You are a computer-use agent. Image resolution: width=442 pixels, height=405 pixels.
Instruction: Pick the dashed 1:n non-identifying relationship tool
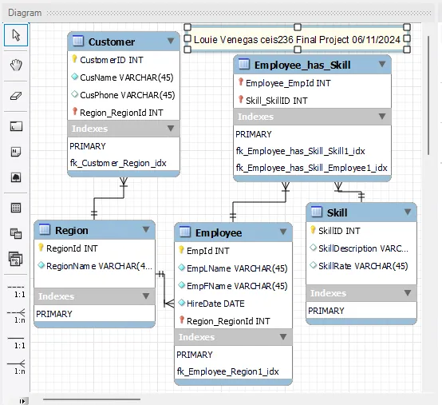coord(16,316)
